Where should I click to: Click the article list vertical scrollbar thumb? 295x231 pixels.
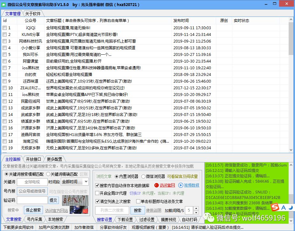click(291, 39)
